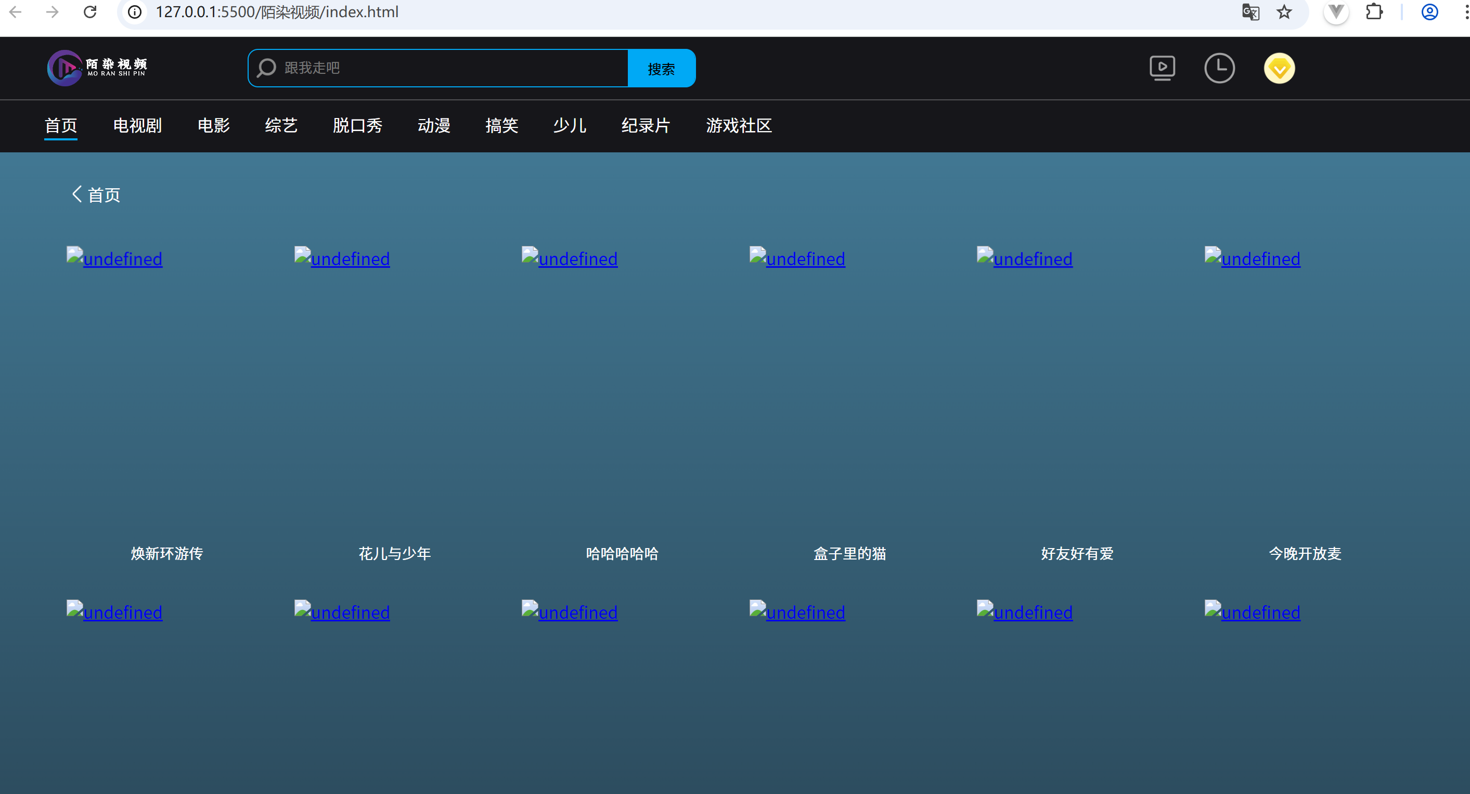Viewport: 1470px width, 794px height.
Task: Open the 花儿与少年 title link
Action: pyautogui.click(x=394, y=553)
